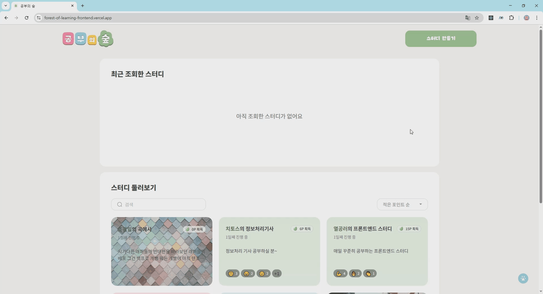
Task: Click the Translate this page icon
Action: point(468,18)
